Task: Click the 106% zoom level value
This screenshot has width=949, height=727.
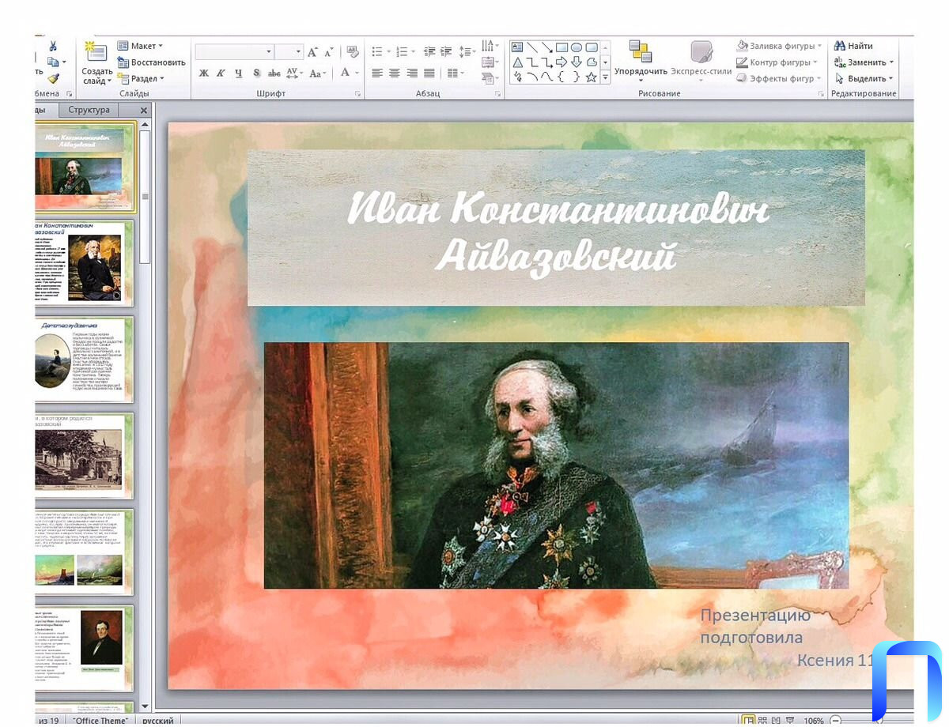Action: pyautogui.click(x=814, y=721)
